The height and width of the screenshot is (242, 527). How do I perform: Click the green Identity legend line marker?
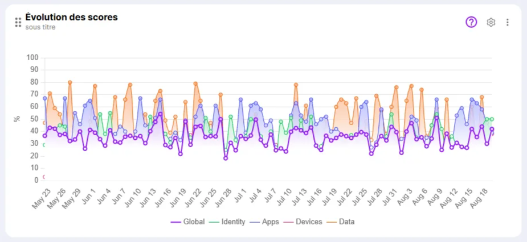[x=214, y=222]
